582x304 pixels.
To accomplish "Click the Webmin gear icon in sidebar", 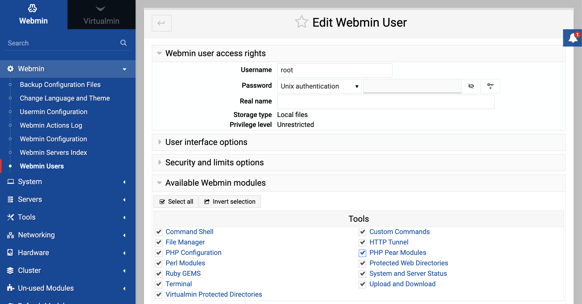I will coord(10,69).
